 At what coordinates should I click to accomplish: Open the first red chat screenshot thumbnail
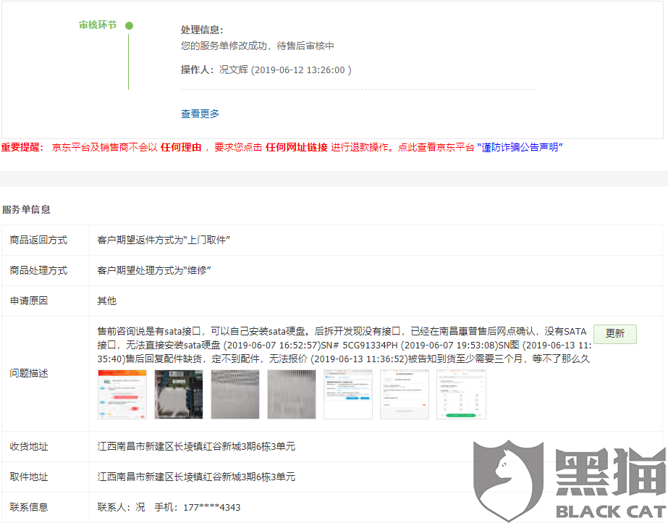click(122, 394)
